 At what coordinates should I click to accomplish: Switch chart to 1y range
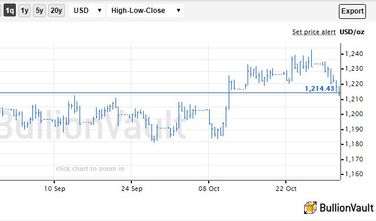click(25, 11)
